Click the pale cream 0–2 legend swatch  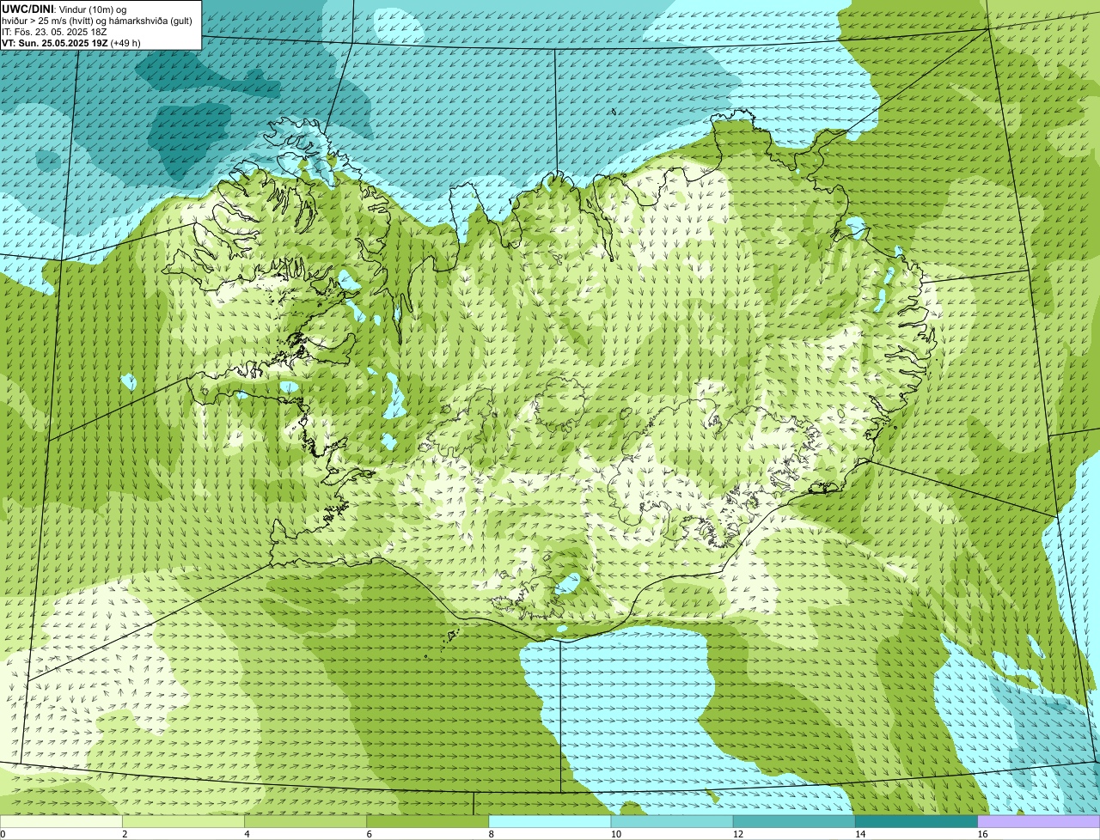point(61,821)
